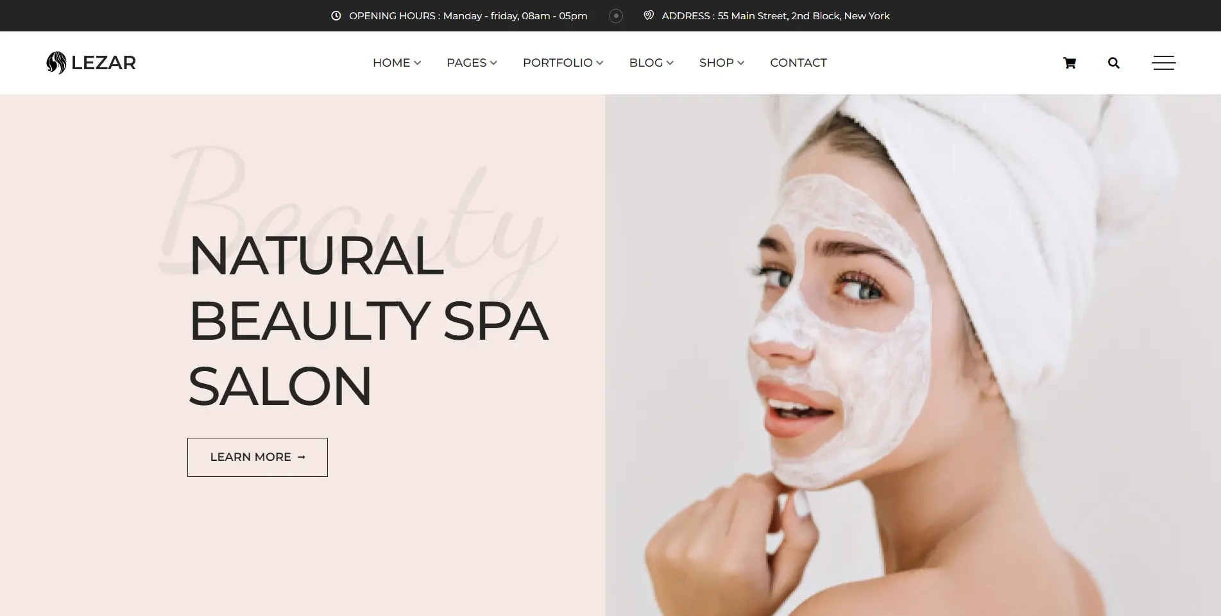Click the clock icon beside opening hours
1221x616 pixels.
pyautogui.click(x=336, y=15)
